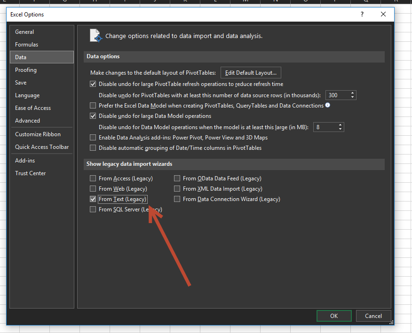The image size is (412, 333).
Task: Increase Data Model size with up arrow
Action: click(x=340, y=125)
